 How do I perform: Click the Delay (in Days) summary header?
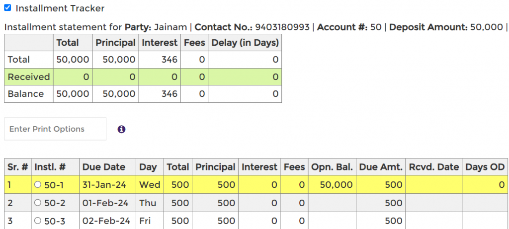(245, 43)
